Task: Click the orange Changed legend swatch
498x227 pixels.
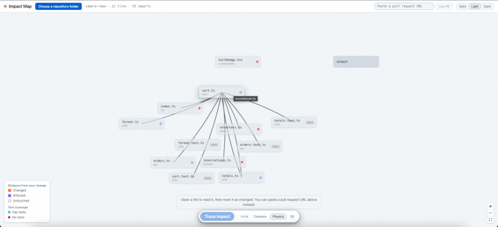Action: (x=9, y=191)
